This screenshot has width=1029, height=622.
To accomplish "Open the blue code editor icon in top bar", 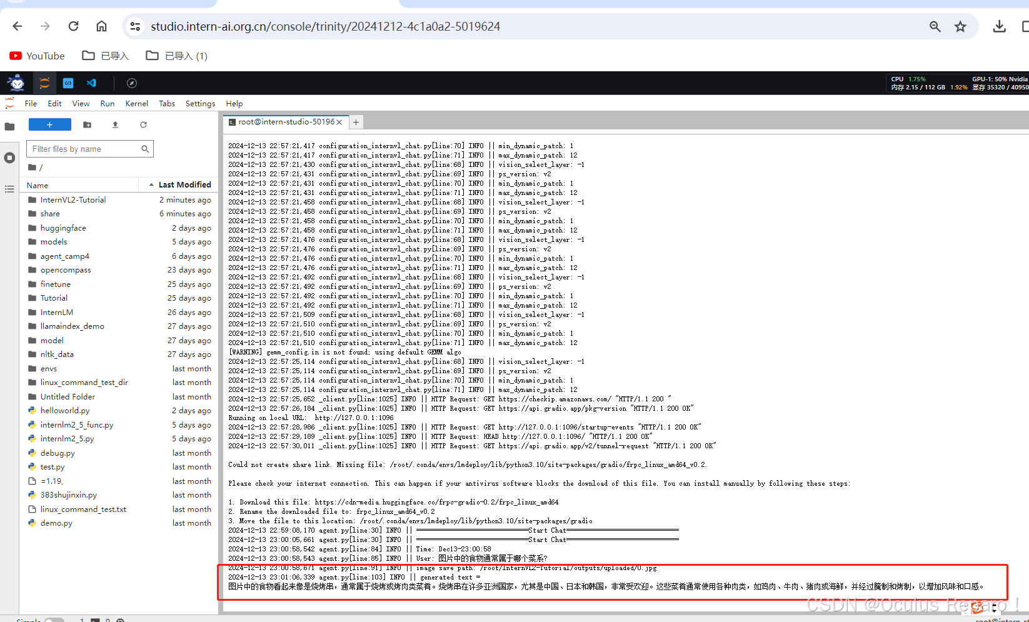I will point(68,83).
